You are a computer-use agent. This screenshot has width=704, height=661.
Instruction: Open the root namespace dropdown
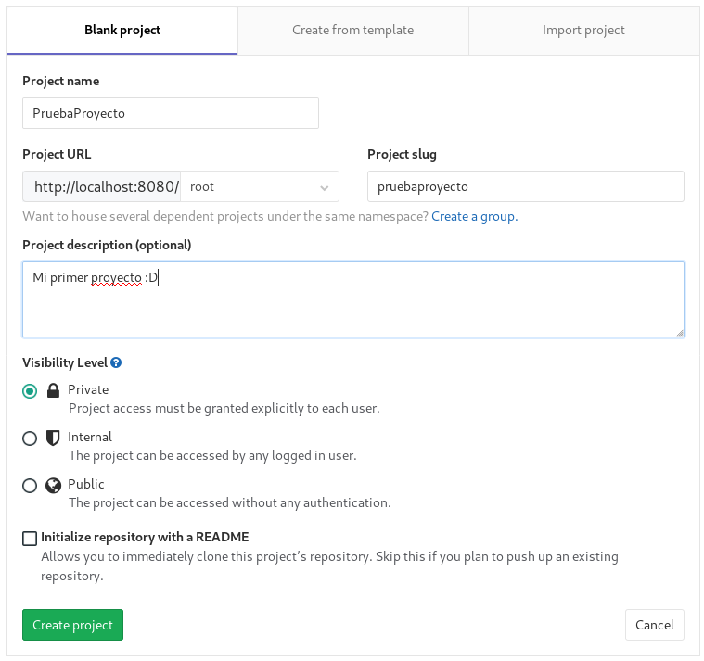point(260,186)
